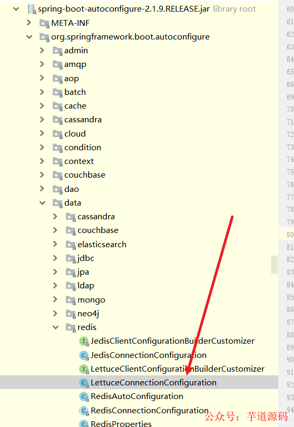Click LettuceClientConfigurationBuilderCustomizer interface icon
The width and height of the screenshot is (294, 427).
click(x=84, y=369)
